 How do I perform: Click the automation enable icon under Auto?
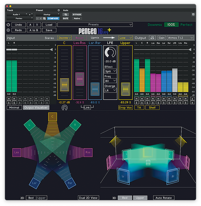click(66, 15)
